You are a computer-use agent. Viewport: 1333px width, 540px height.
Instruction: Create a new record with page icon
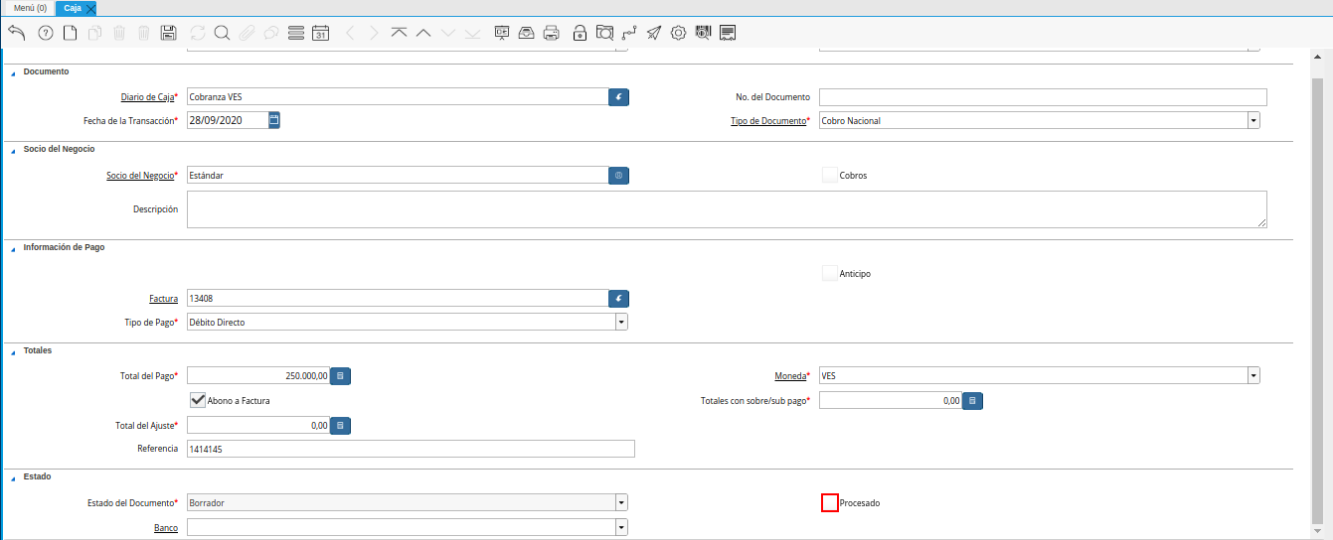click(70, 33)
